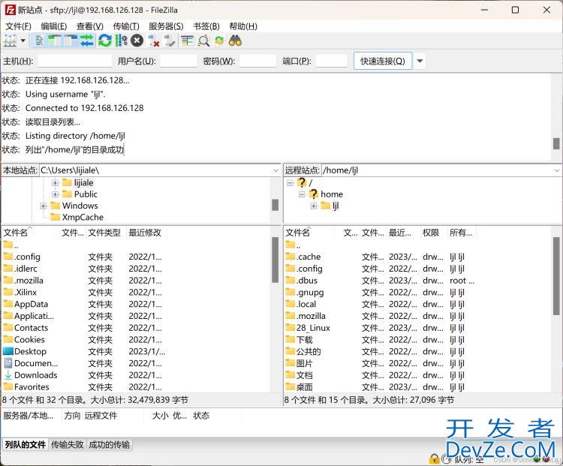
Task: Click the 快速连接 button
Action: pyautogui.click(x=383, y=61)
